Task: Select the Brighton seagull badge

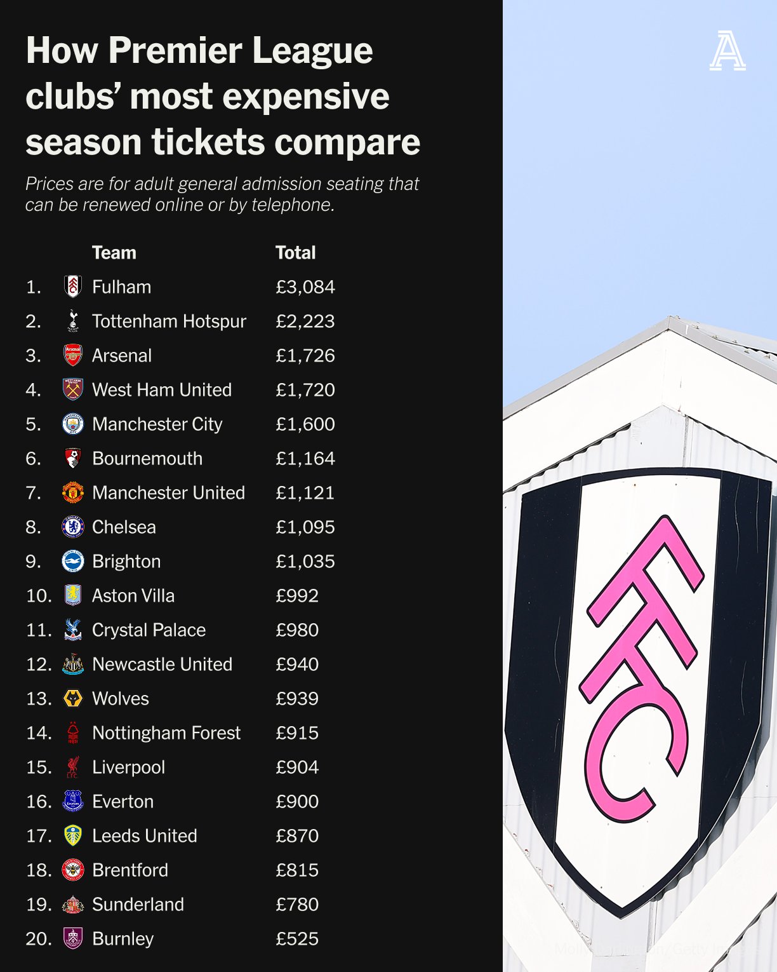Action: 73,561
